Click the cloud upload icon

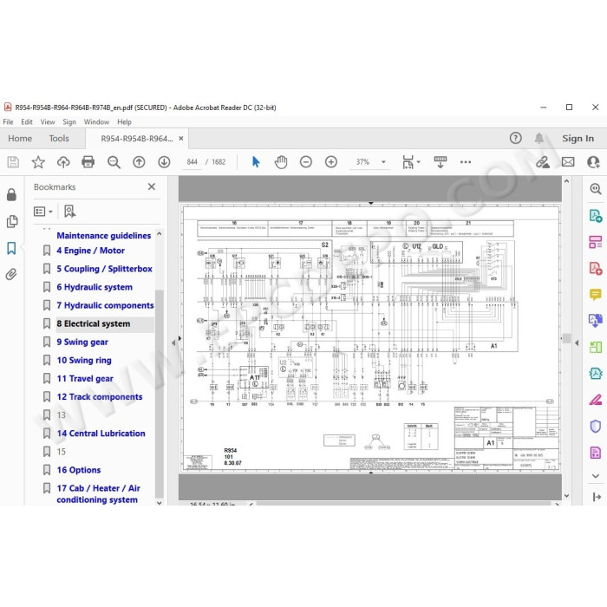63,162
